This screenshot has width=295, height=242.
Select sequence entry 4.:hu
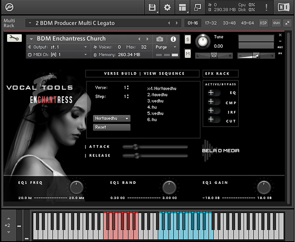[x=152, y=107]
